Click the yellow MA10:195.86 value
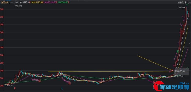191x92 pixels. (37, 2)
